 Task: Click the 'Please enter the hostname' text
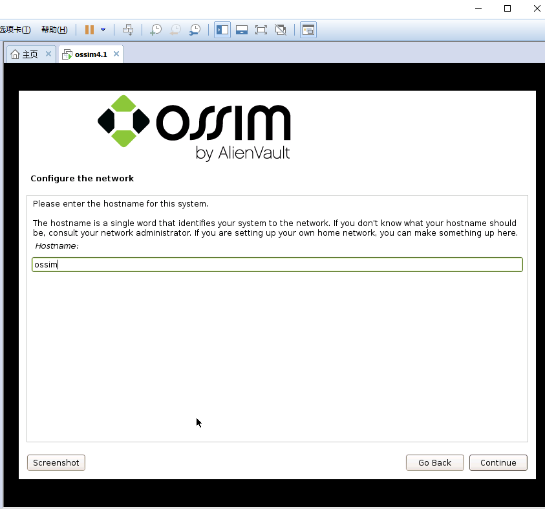coord(120,204)
